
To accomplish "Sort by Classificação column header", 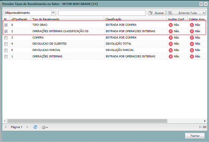I will click(135, 19).
